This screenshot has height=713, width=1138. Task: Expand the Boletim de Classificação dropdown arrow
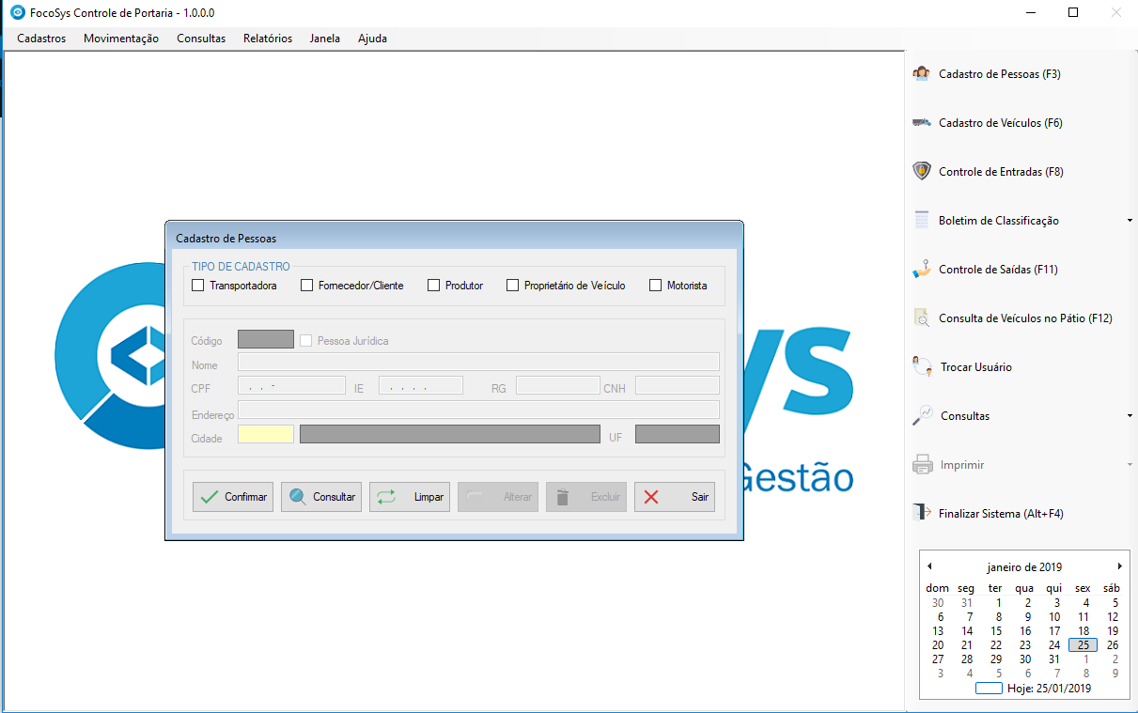click(1130, 221)
